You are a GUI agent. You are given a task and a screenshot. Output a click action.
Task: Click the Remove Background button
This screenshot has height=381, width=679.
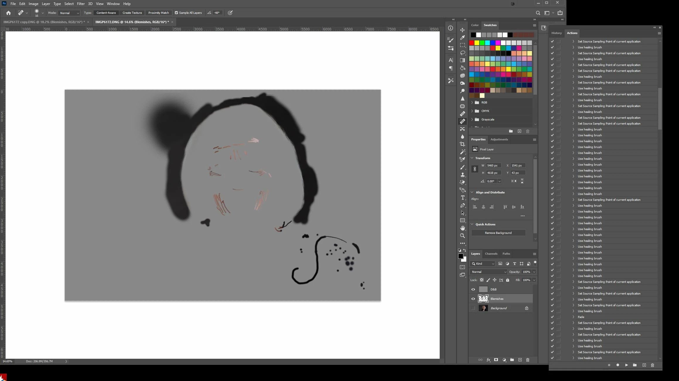click(498, 233)
